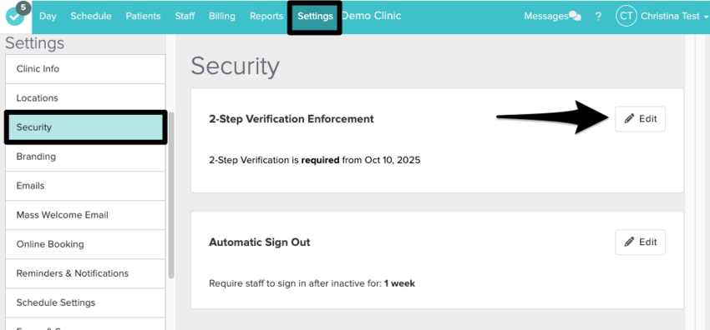Click the Security page heading
The width and height of the screenshot is (710, 330).
point(235,67)
